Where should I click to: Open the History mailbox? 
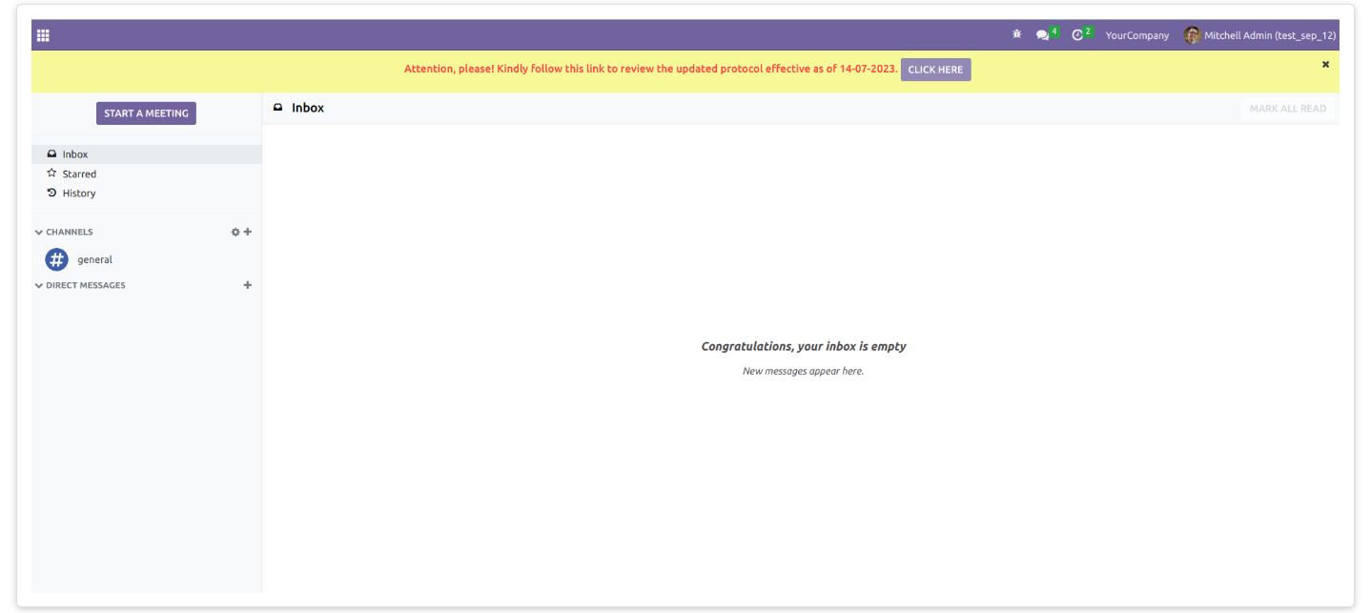pos(147,193)
